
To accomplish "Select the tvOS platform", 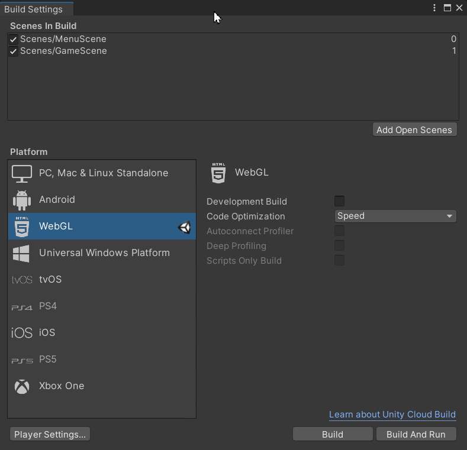I will (x=102, y=280).
